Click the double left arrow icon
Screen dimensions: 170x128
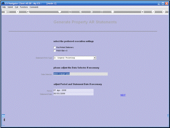coord(80,12)
